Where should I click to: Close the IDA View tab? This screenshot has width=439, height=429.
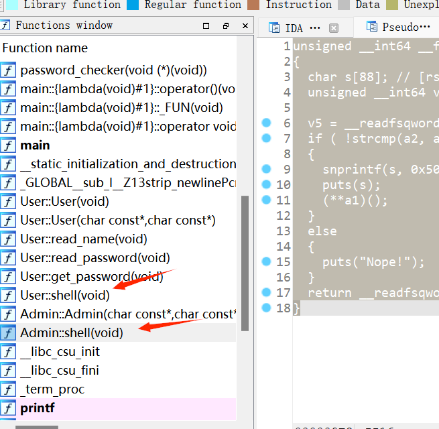(333, 28)
